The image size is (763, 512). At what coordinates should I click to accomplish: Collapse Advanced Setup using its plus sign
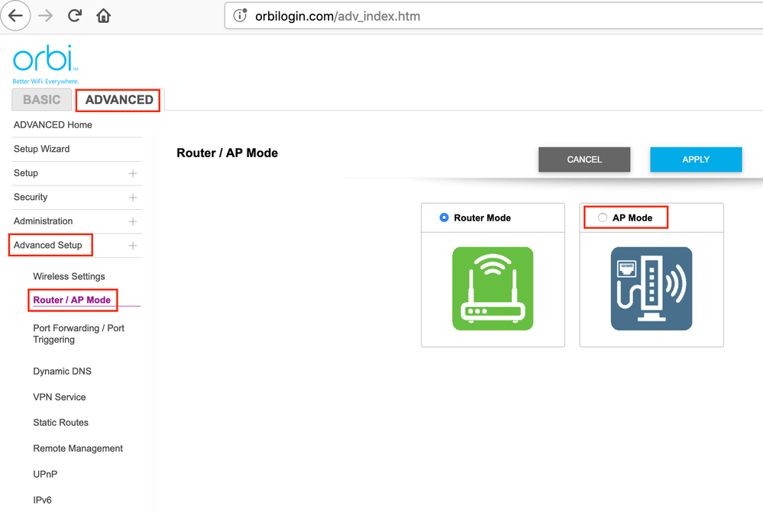133,246
